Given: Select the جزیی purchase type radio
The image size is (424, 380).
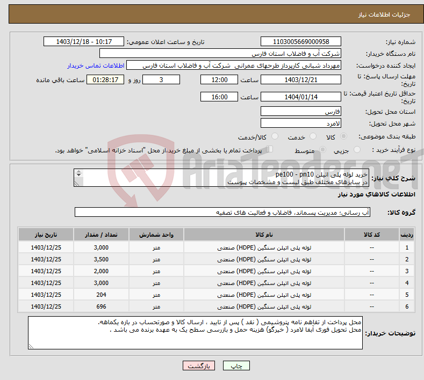Looking at the screenshot, I should (357, 150).
